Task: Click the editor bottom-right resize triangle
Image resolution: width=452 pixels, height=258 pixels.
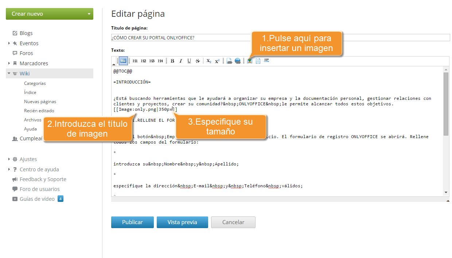Action: pyautogui.click(x=448, y=200)
